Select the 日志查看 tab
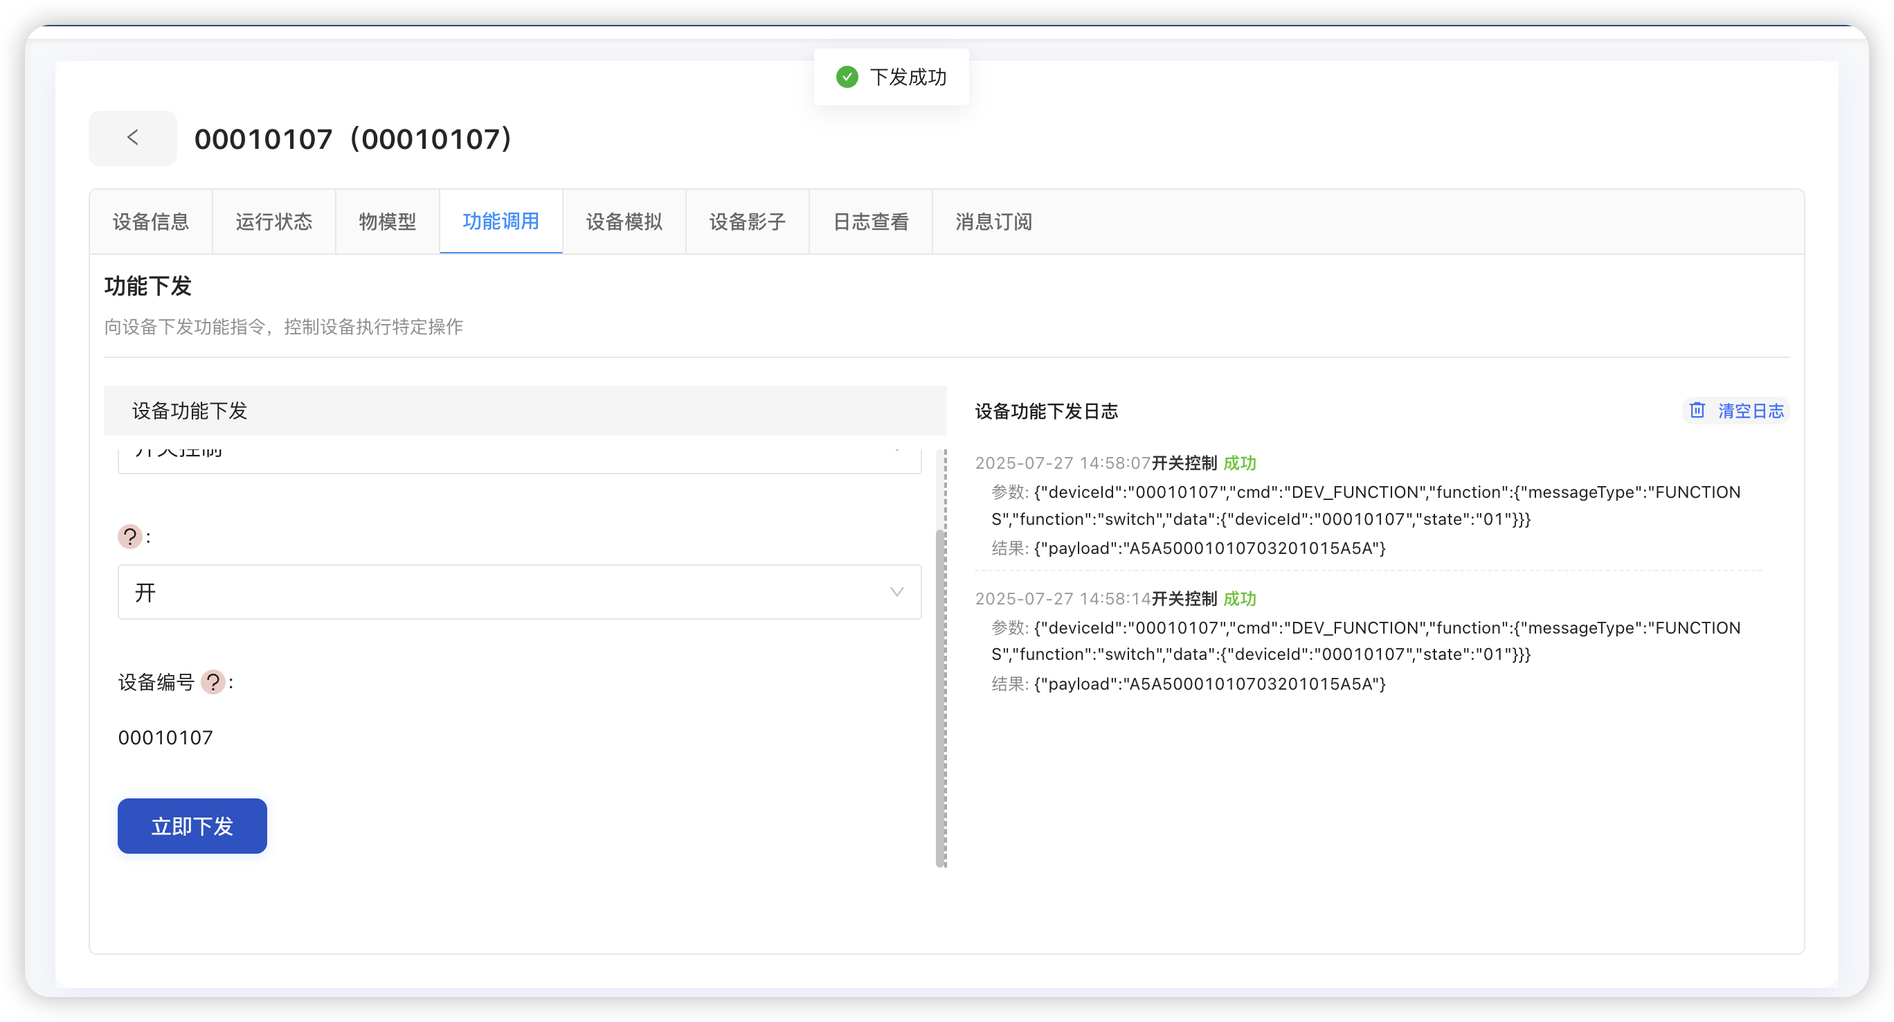 click(871, 222)
